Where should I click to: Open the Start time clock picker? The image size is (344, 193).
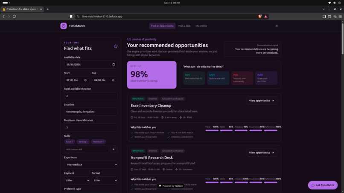click(x=85, y=80)
